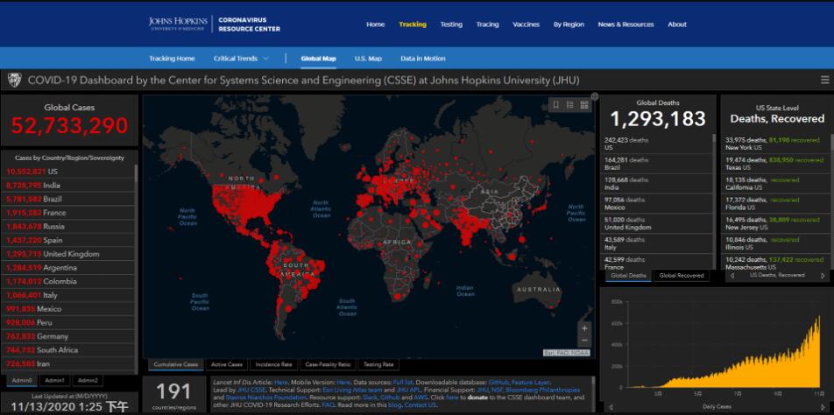The height and width of the screenshot is (415, 834).
Task: Select the Admin1 tab
Action: pyautogui.click(x=54, y=381)
